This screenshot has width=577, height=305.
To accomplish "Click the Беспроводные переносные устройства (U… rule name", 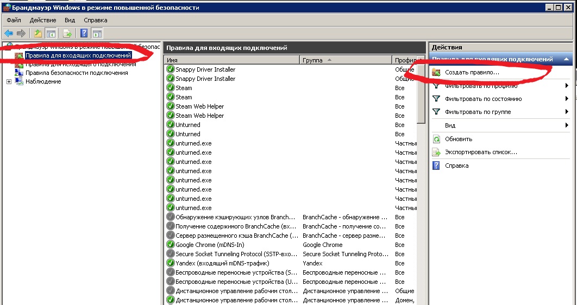I will (x=236, y=282).
